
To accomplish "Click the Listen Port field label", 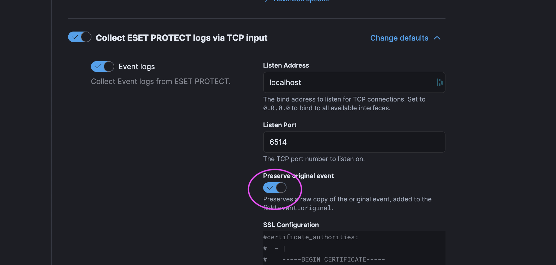I will coord(280,125).
